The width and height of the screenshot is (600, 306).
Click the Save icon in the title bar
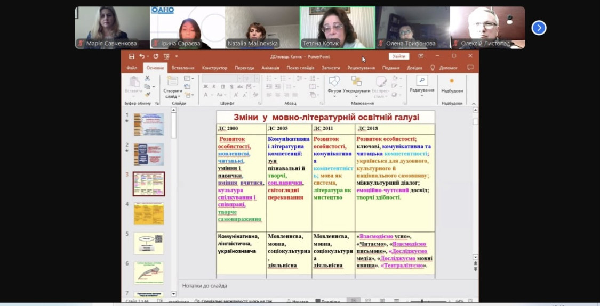[132, 56]
